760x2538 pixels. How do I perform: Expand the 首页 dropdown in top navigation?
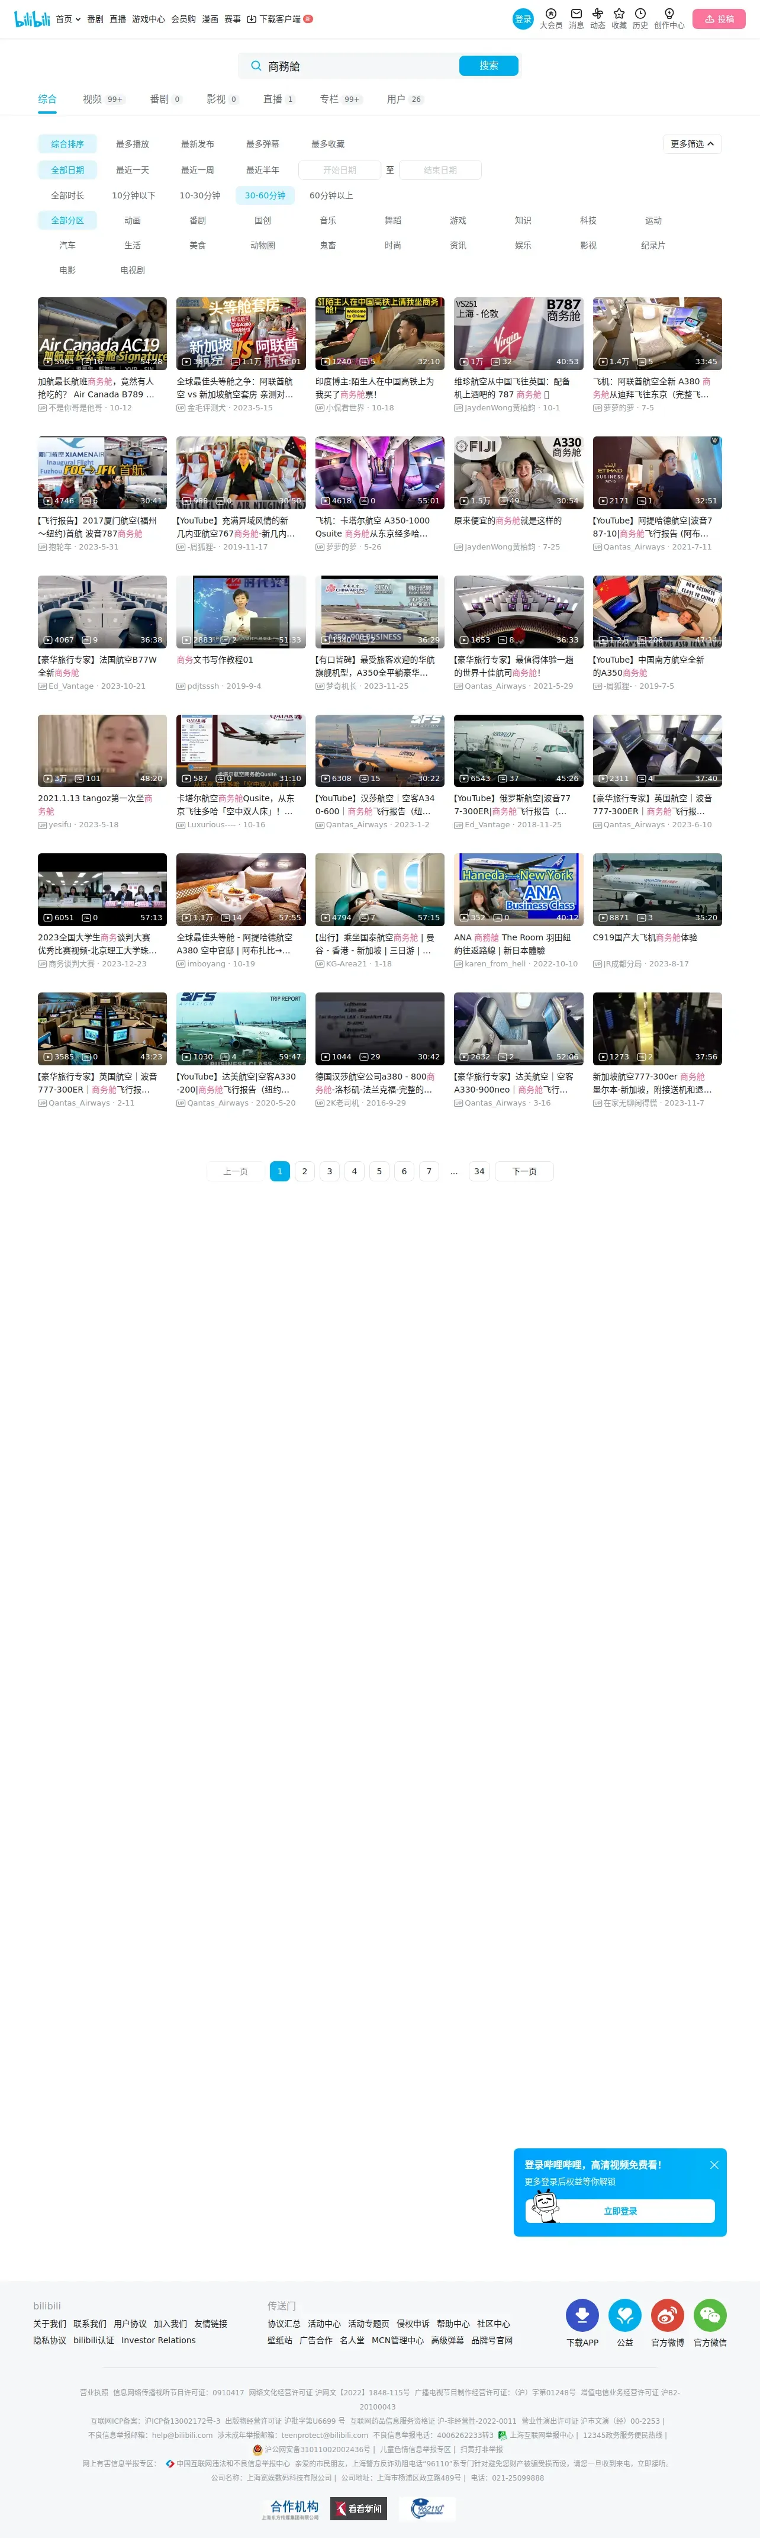click(x=68, y=19)
